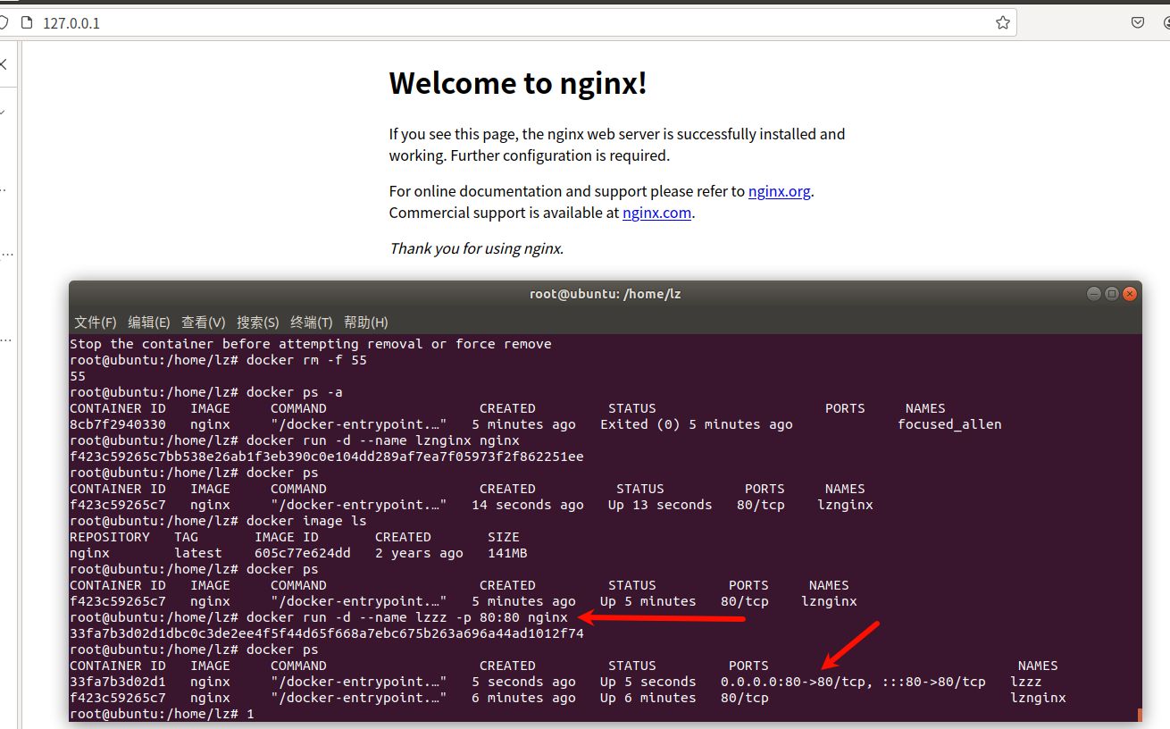Maximize the root@ubuntu terminal window

(1111, 293)
